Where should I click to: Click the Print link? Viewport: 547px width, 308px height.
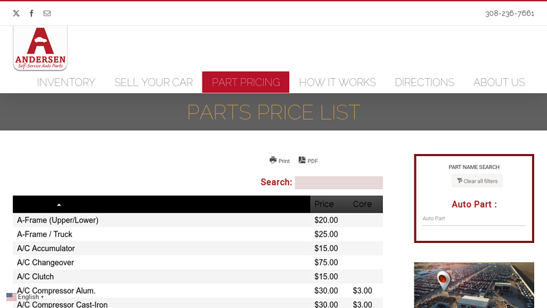point(280,161)
